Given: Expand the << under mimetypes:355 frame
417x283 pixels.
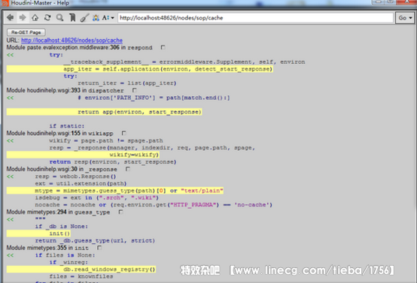Looking at the screenshot, I should pos(10,255).
